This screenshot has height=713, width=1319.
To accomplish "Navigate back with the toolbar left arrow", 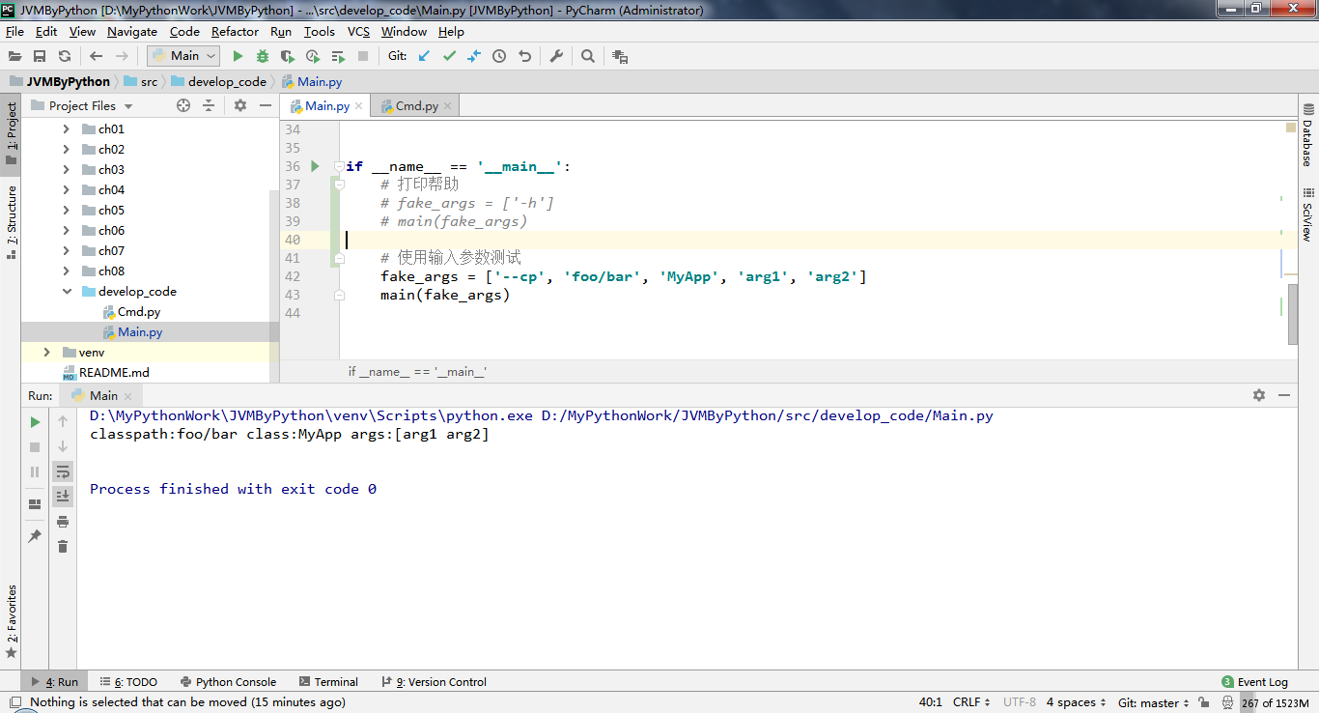I will (x=97, y=56).
